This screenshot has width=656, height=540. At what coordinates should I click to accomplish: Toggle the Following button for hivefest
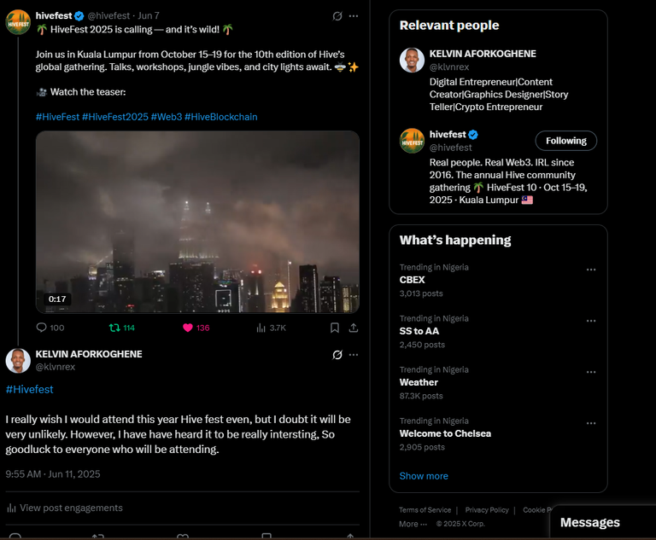tap(566, 141)
